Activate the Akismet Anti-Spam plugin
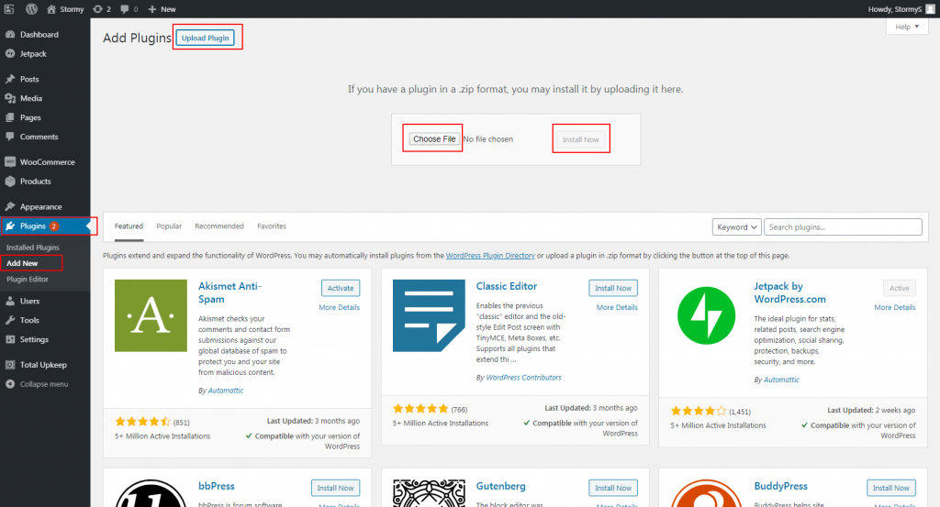This screenshot has height=507, width=940. coord(340,288)
